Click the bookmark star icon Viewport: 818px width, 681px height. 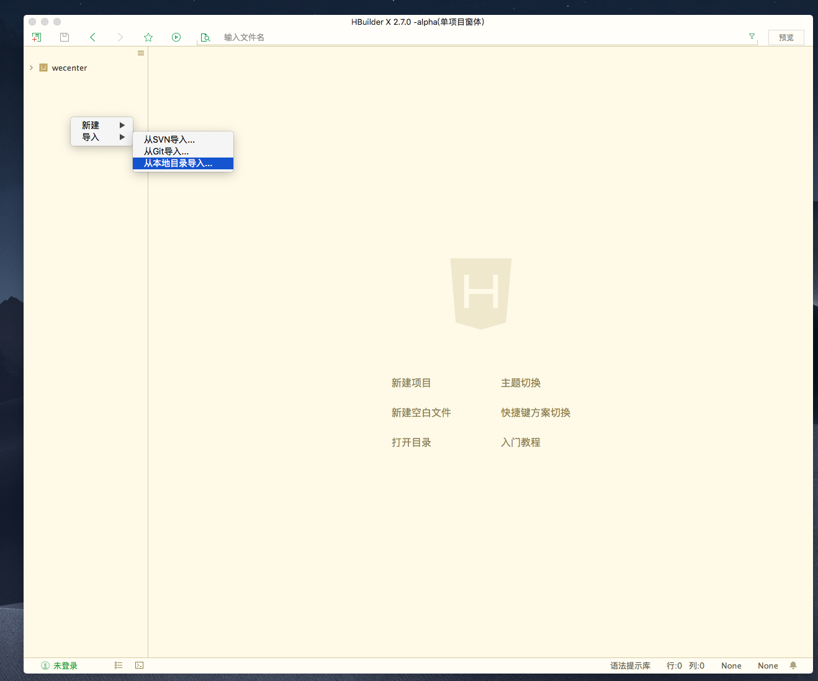point(148,37)
